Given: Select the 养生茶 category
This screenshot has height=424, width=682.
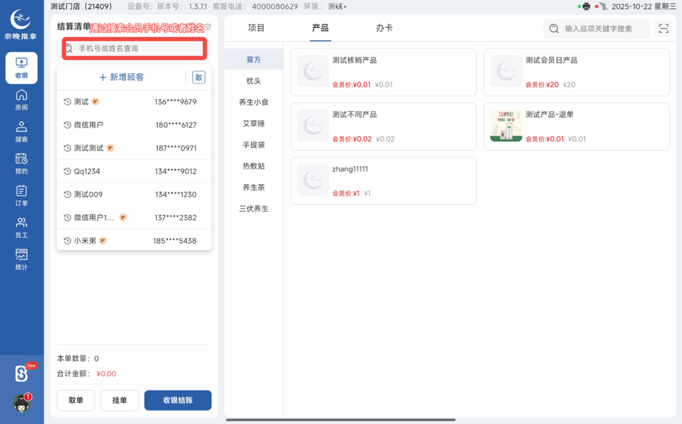Looking at the screenshot, I should 253,187.
